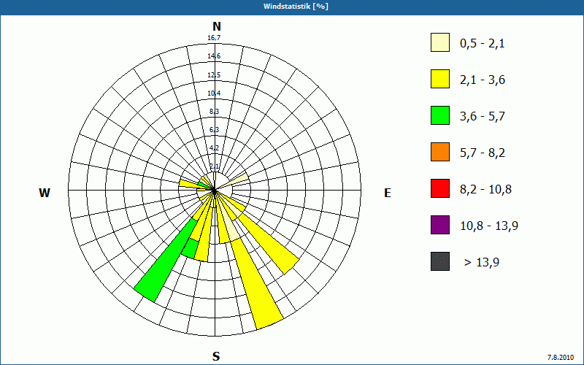The width and height of the screenshot is (584, 365).
Task: Select the W compass label
Action: 45,193
